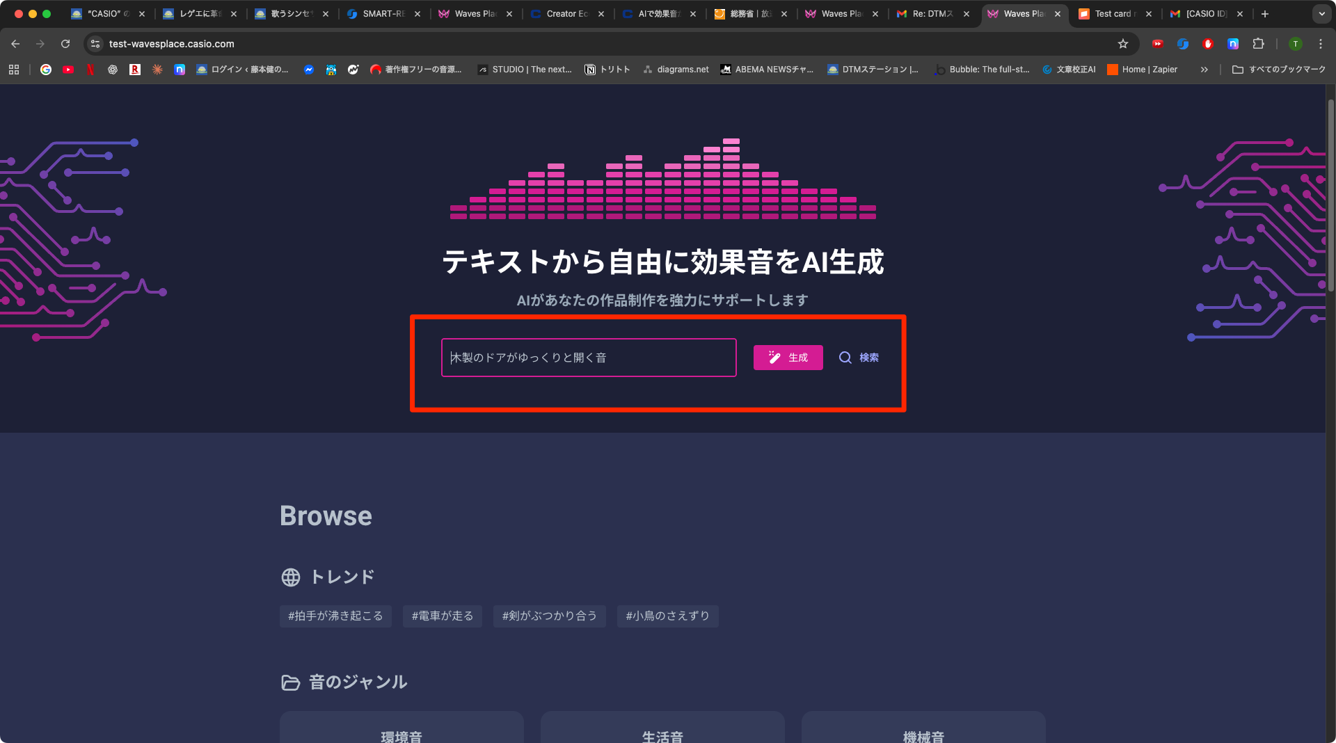Viewport: 1336px width, 743px height.
Task: Click the green profile avatar icon
Action: pos(1295,44)
